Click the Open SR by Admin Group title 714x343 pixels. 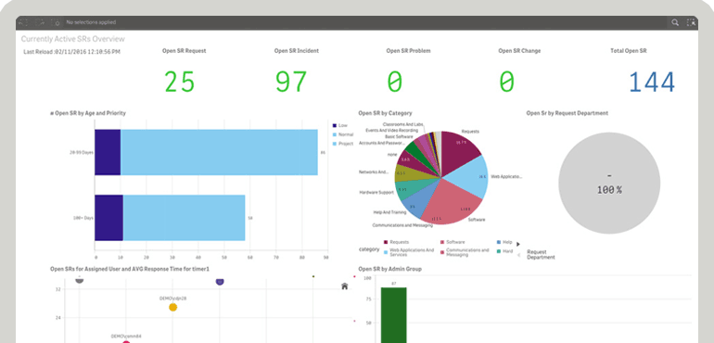(390, 269)
